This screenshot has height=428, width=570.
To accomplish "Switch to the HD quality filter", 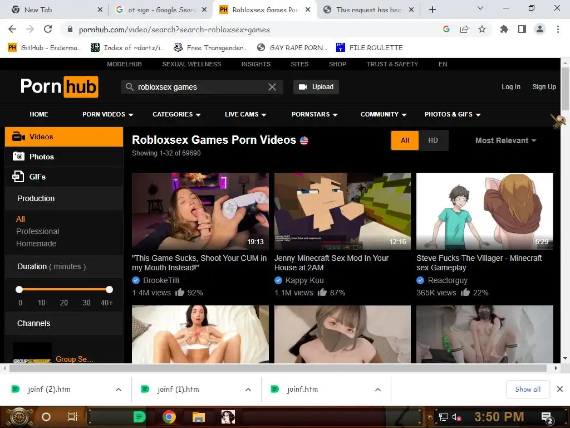I will (433, 140).
